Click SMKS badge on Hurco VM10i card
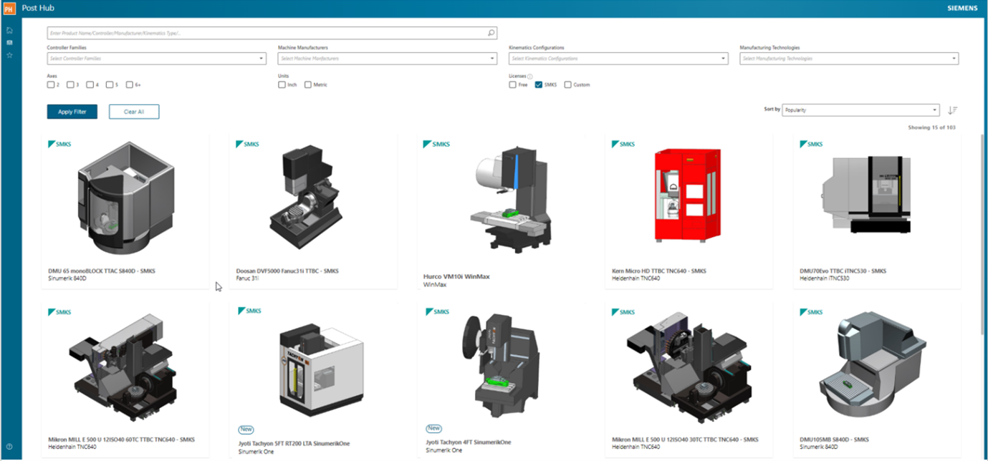Screen dimensions: 988x461 (x=437, y=144)
